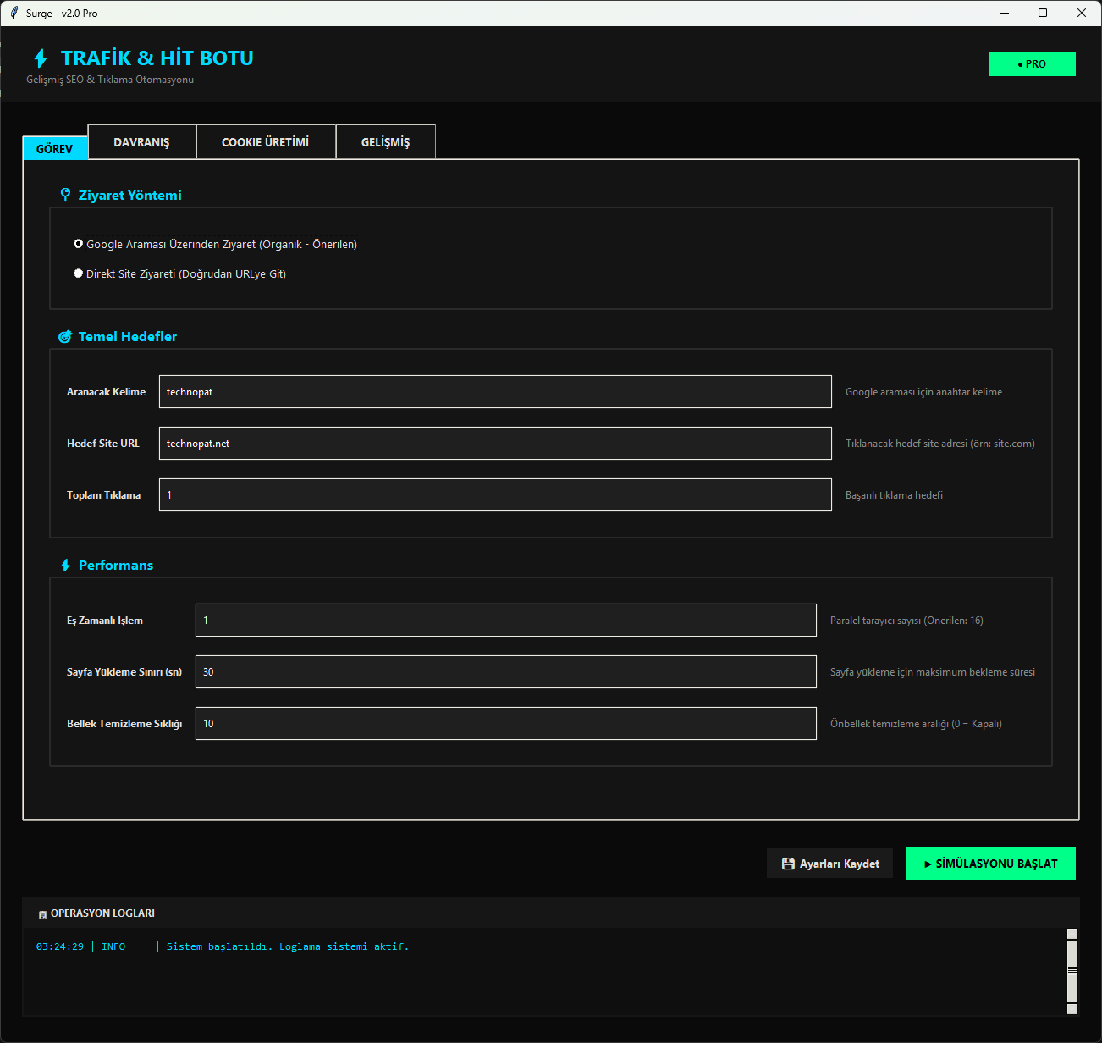The width and height of the screenshot is (1102, 1043).
Task: Open the COOKIE ÜRETİMİ tab
Action: (x=265, y=142)
